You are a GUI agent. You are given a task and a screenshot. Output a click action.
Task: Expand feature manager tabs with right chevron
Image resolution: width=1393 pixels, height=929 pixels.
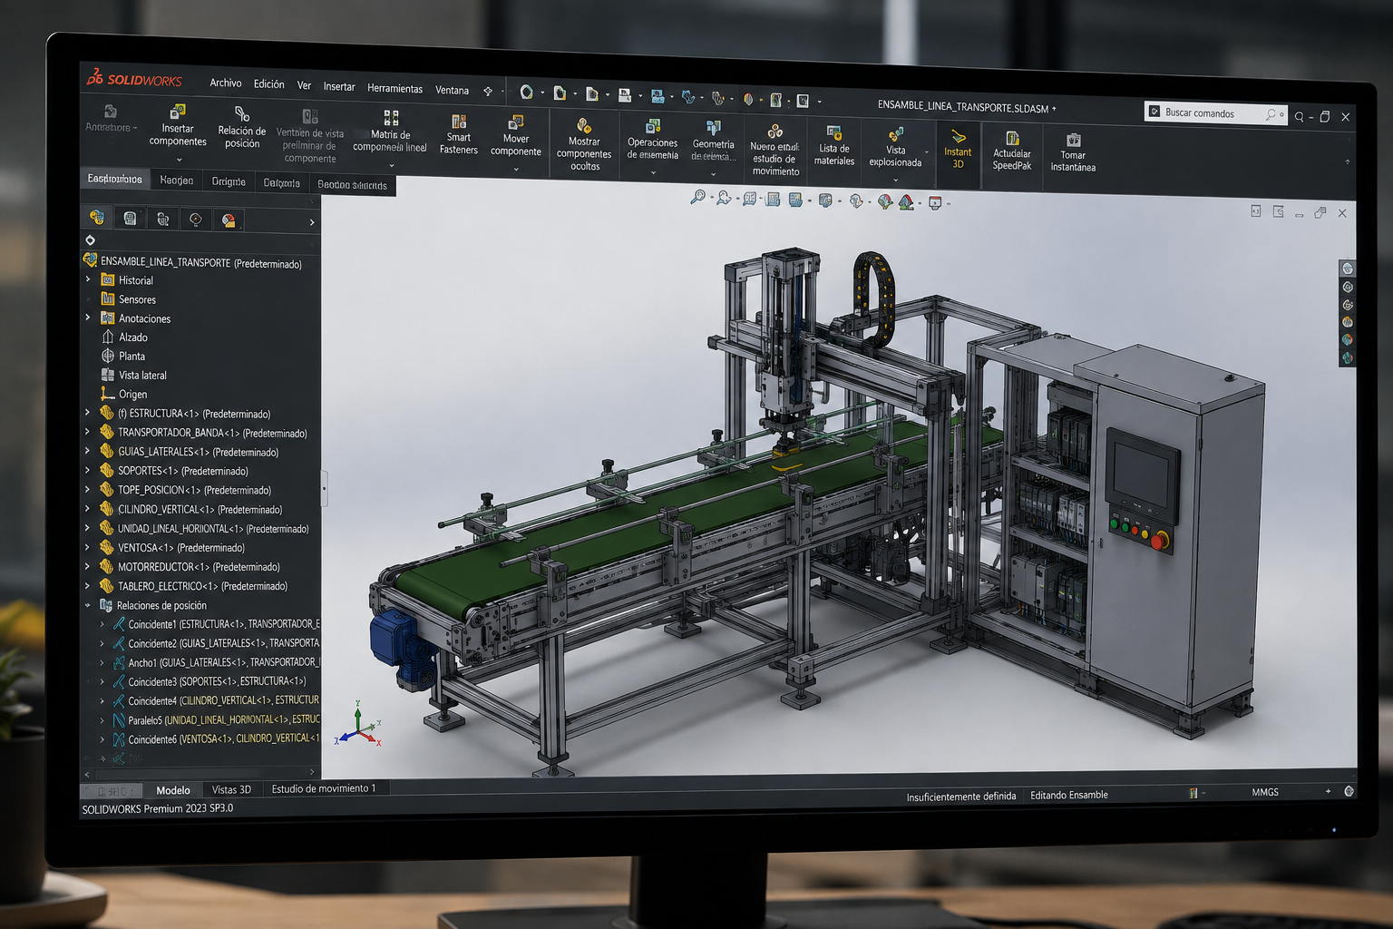311,222
